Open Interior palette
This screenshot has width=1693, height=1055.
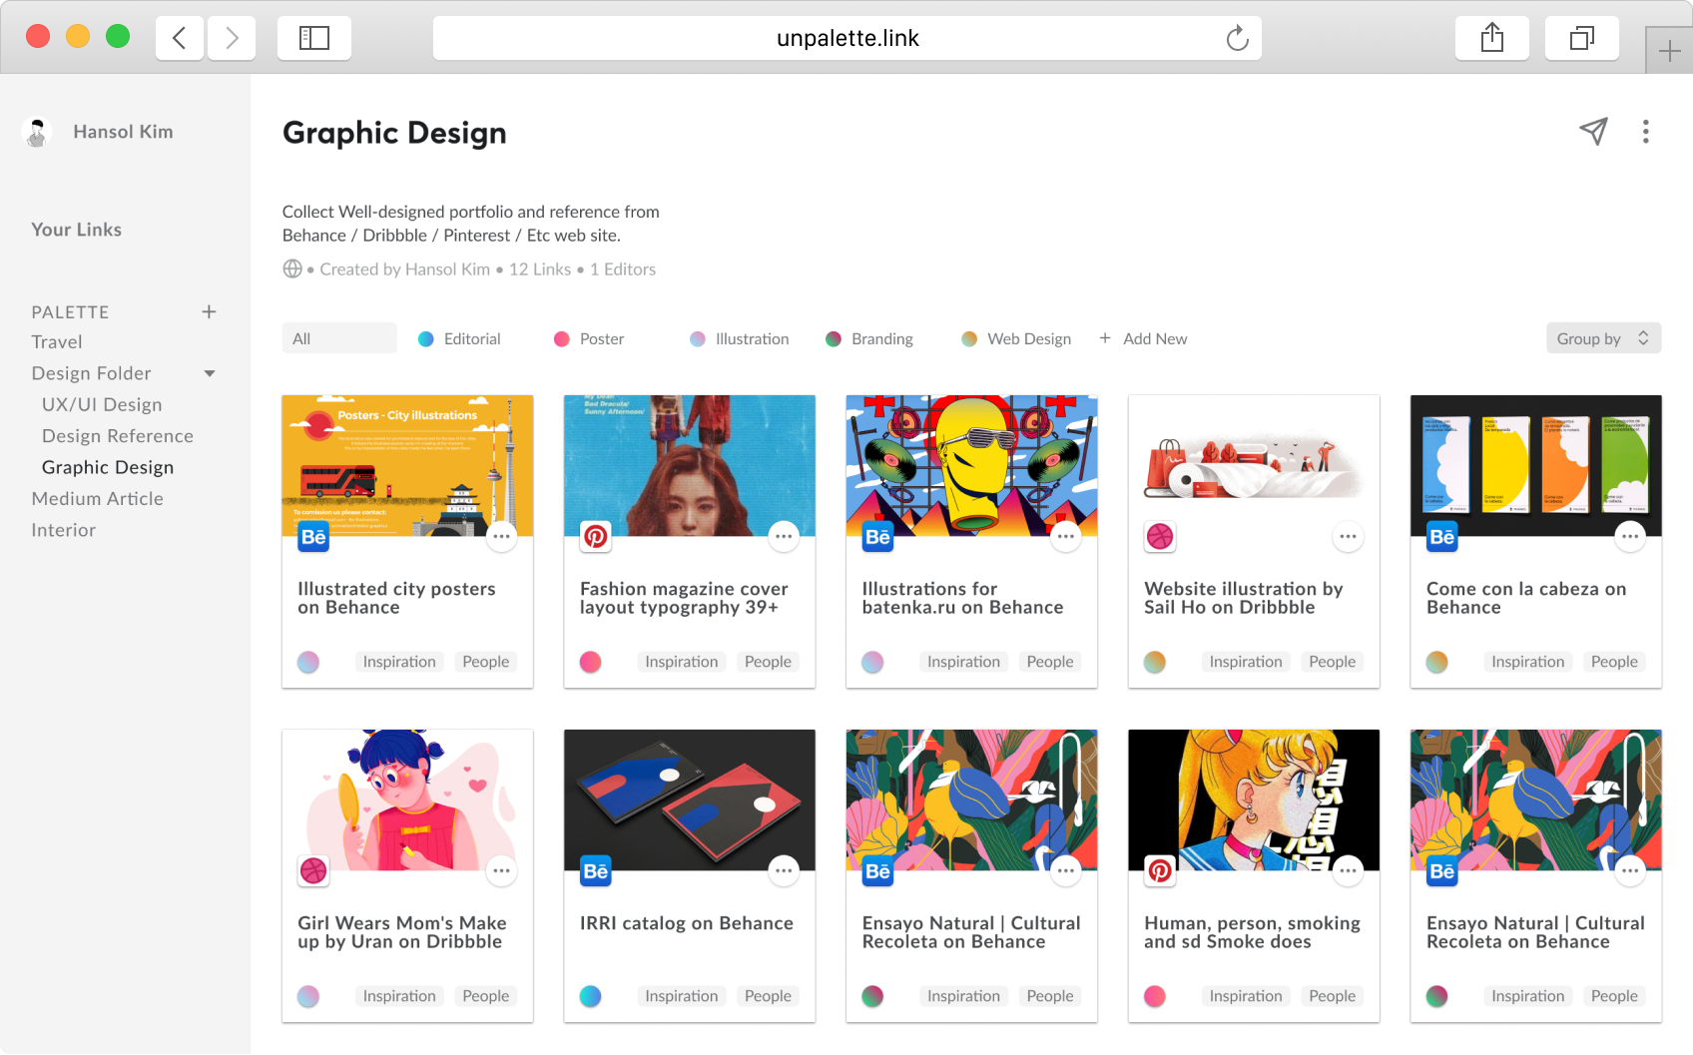coord(64,530)
